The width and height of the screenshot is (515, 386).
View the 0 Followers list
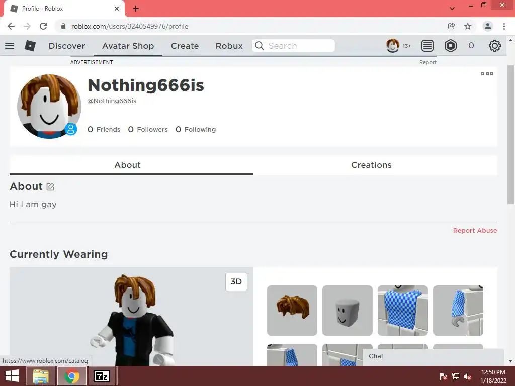click(148, 129)
